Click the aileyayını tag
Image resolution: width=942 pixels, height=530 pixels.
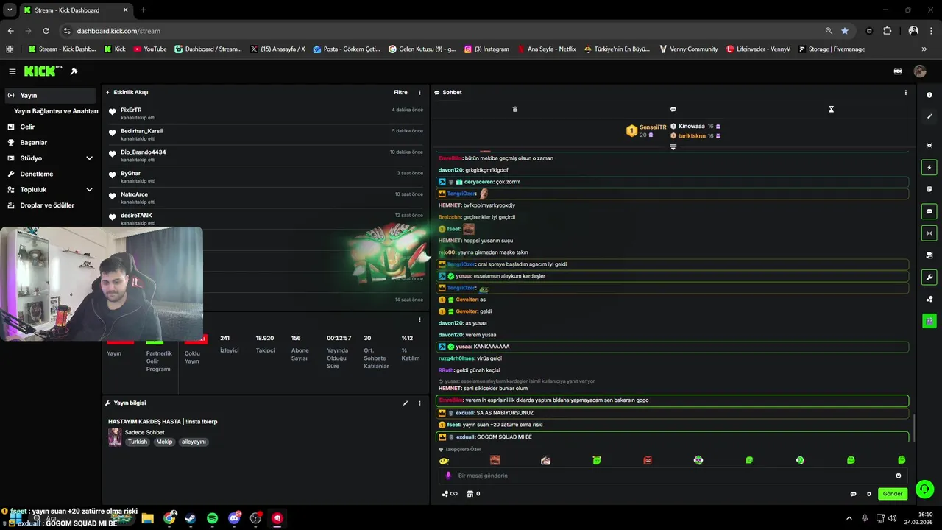tap(194, 442)
